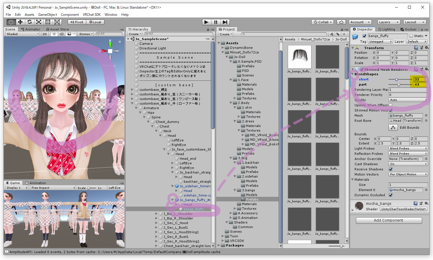Open Skinned Mesh Renderer gear menu
Screen dimensions: 433x260
[427, 69]
